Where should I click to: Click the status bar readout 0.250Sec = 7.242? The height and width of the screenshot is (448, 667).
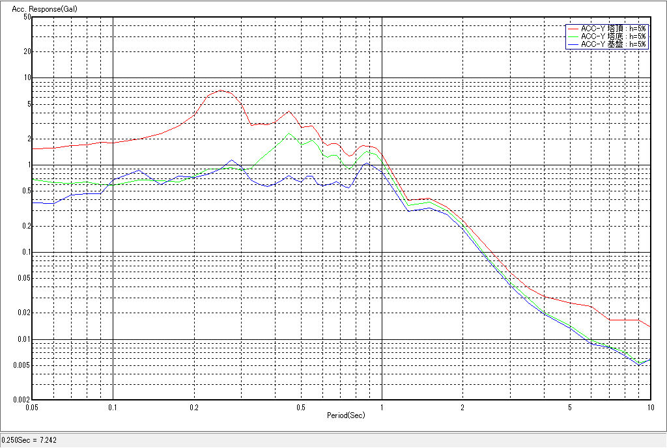tap(29, 441)
